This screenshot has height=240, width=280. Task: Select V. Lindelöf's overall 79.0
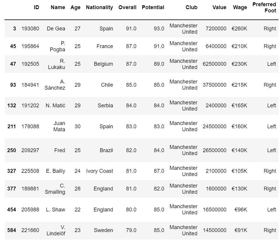[x=131, y=230]
